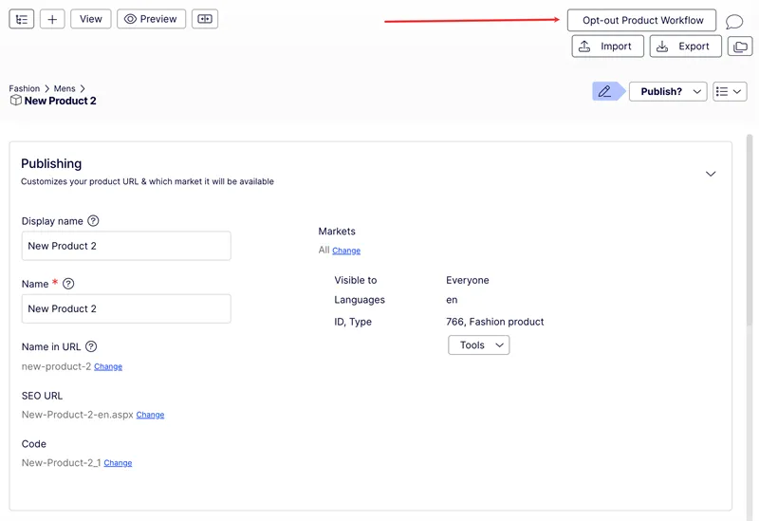Click help icon next to Display name
This screenshot has height=521, width=759.
[x=93, y=221]
